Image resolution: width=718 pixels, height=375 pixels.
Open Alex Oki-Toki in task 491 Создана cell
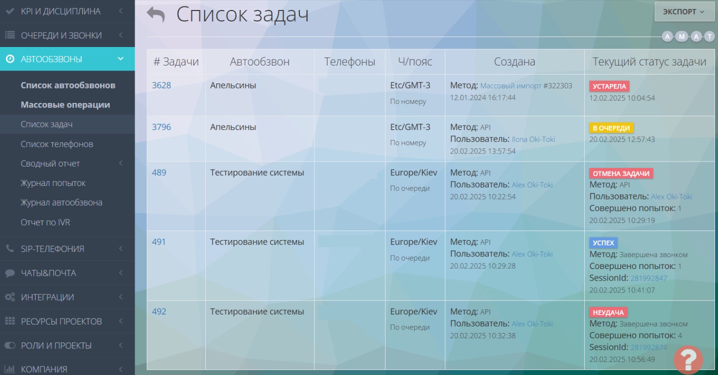coord(532,254)
